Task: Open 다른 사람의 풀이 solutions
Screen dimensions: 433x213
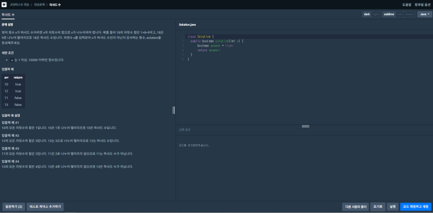Action: (355, 207)
